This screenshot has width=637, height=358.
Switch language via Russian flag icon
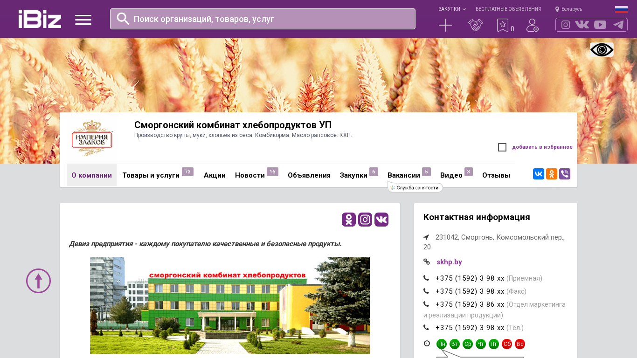point(621,9)
